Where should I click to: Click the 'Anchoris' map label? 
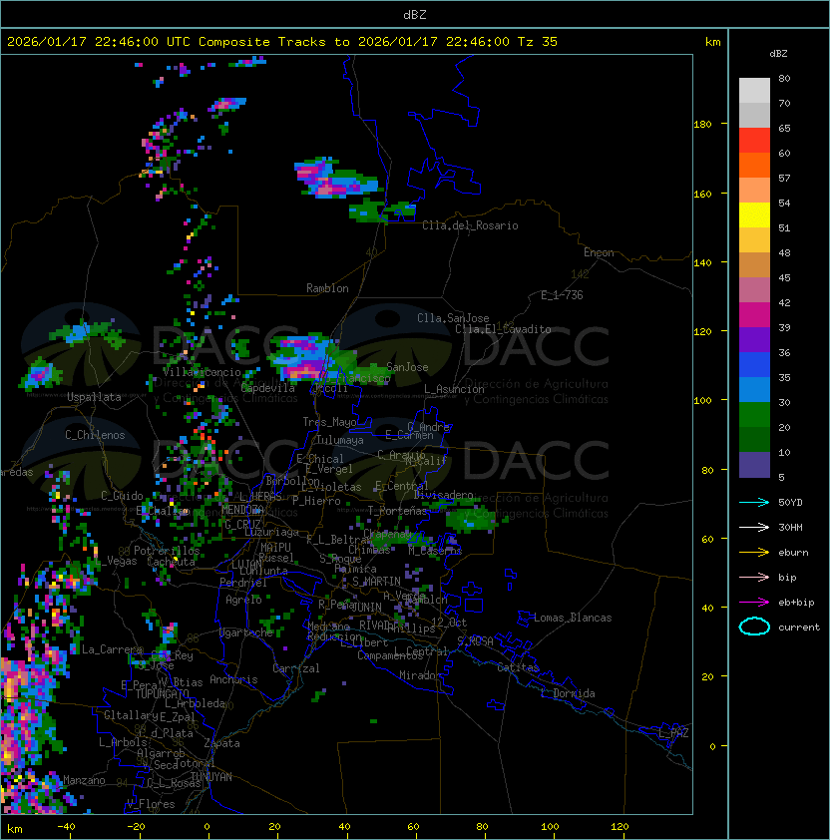pyautogui.click(x=233, y=679)
